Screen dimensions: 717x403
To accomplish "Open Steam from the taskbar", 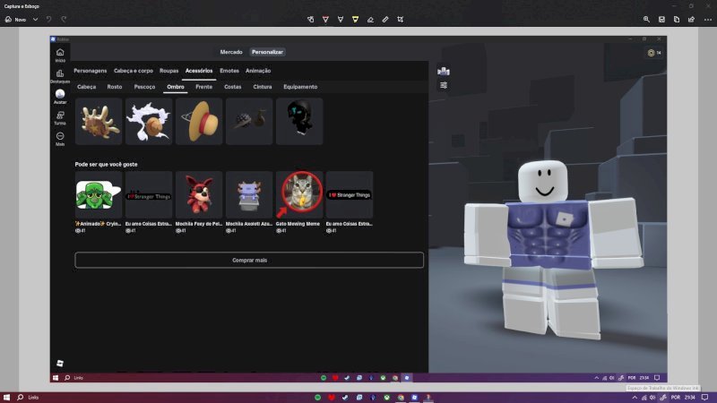I will 345,398.
